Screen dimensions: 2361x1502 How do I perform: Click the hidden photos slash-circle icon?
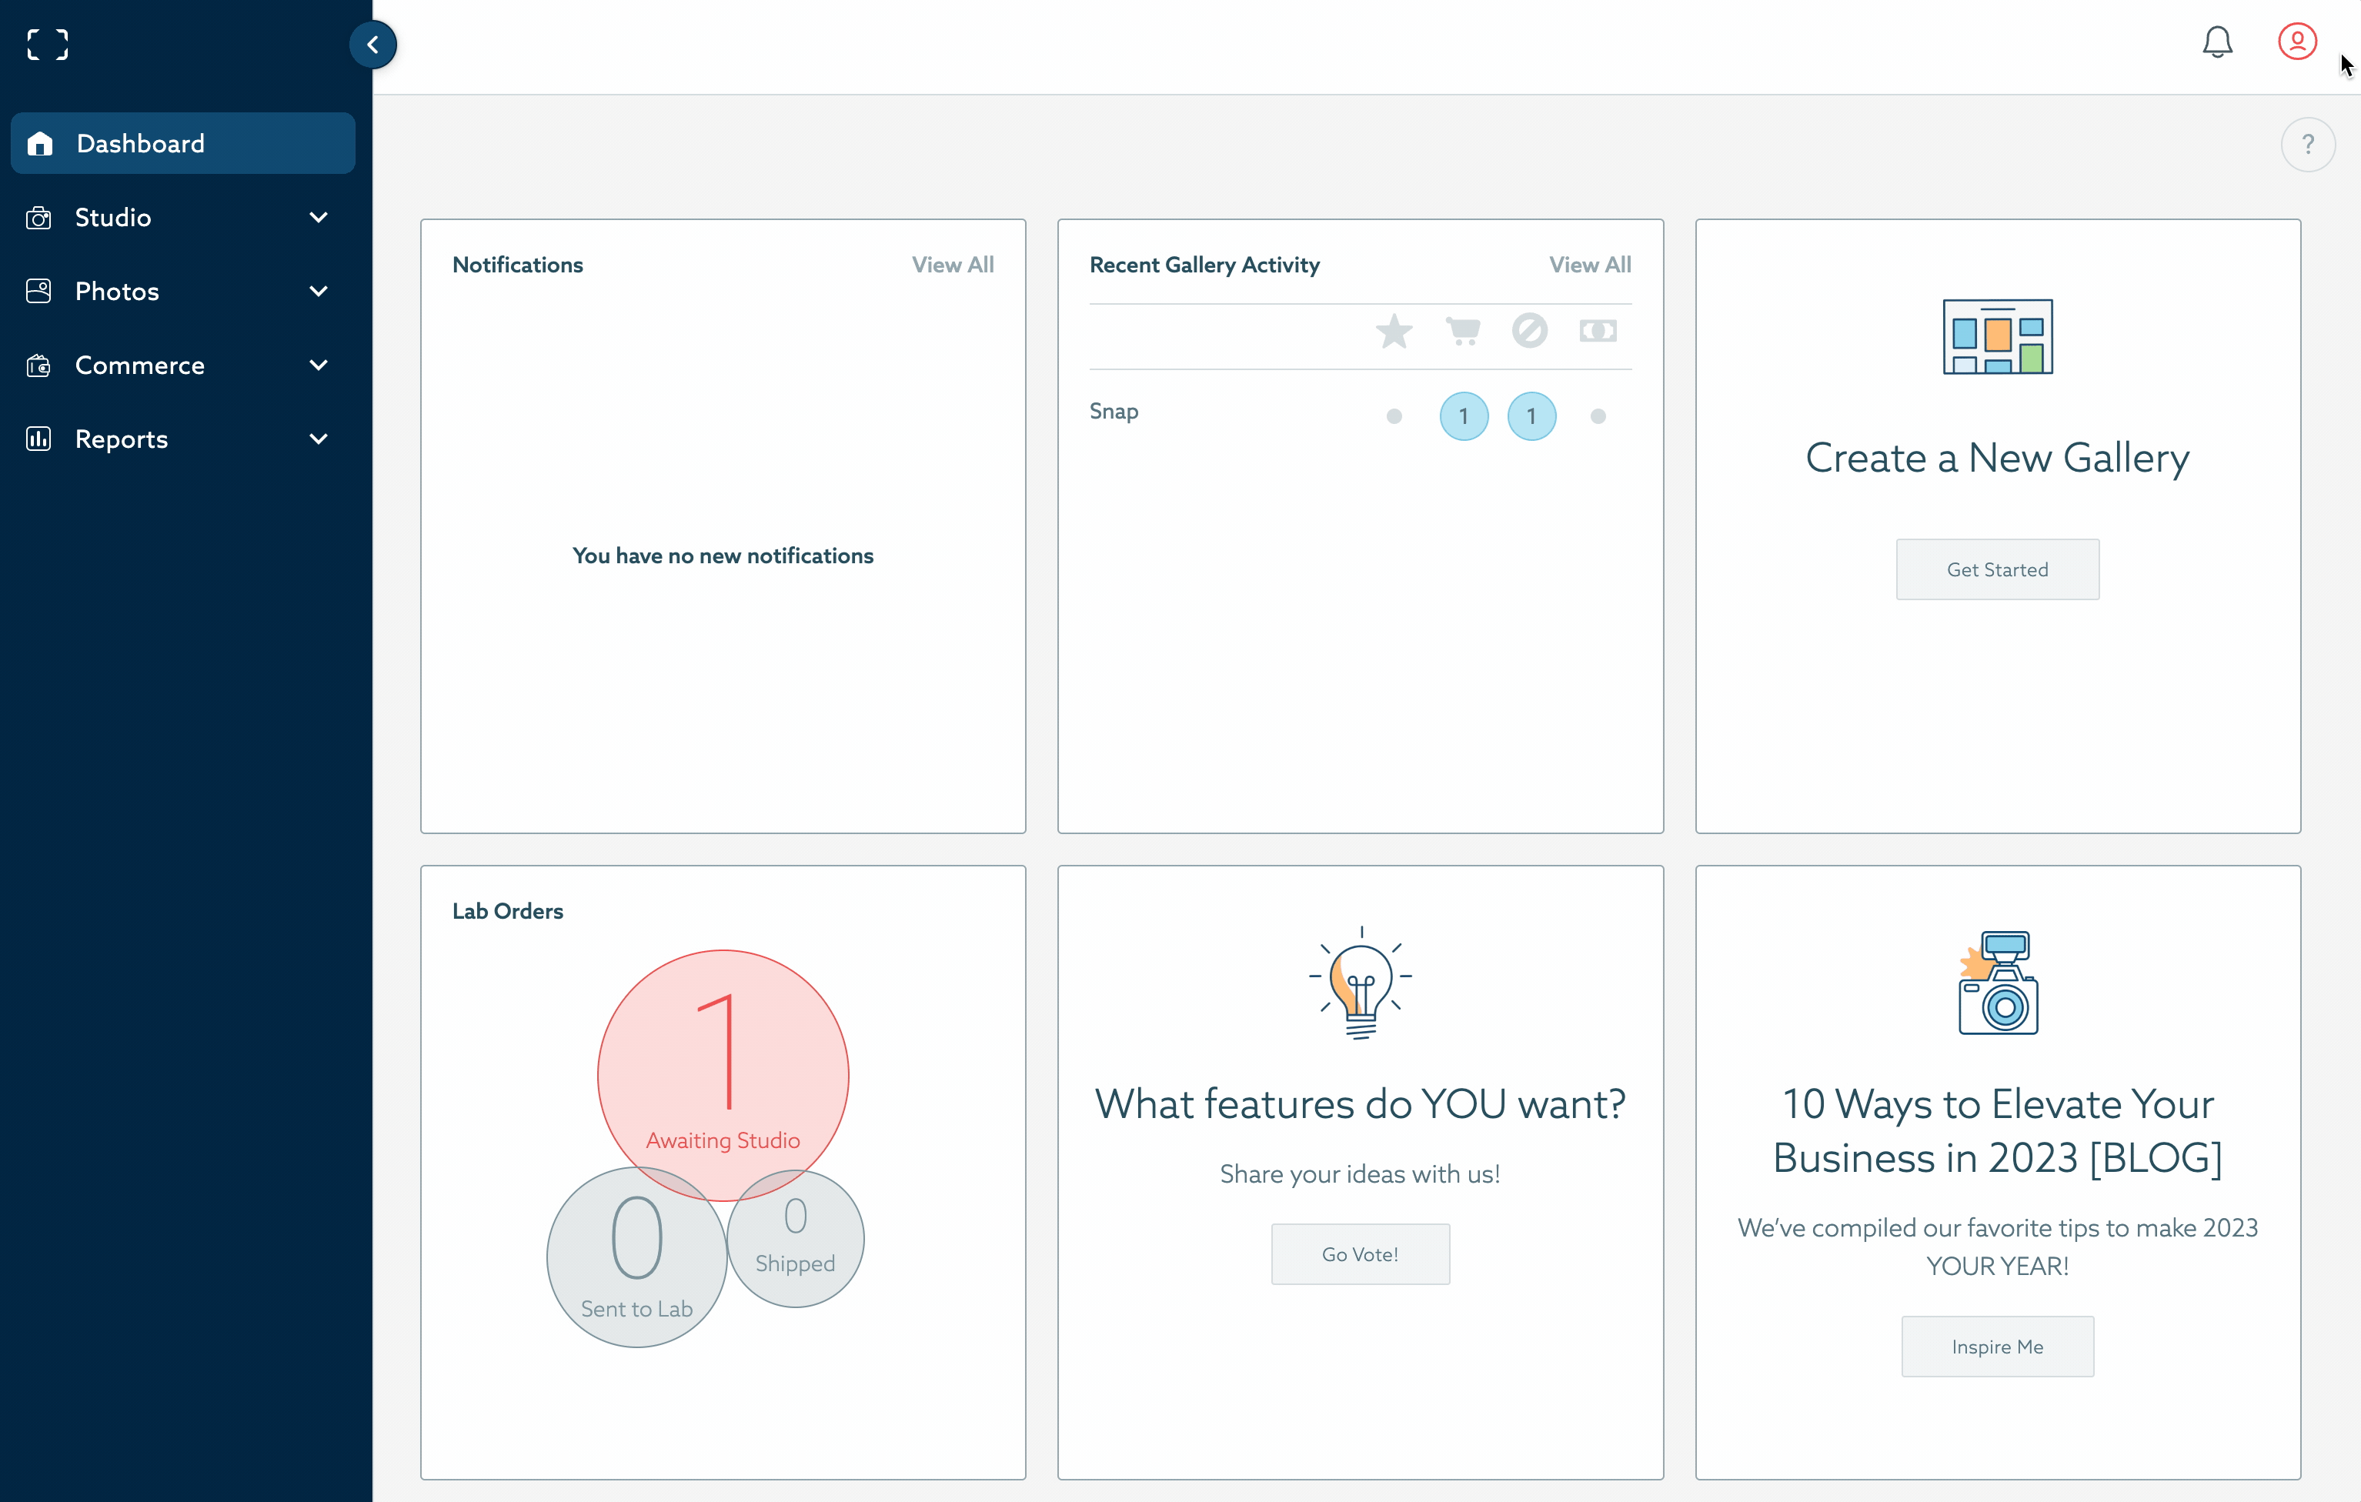click(x=1530, y=332)
